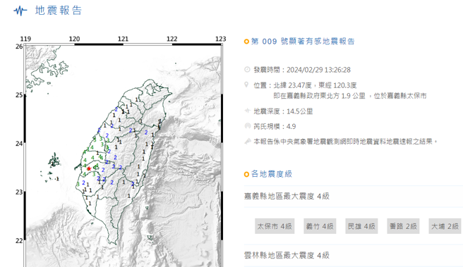
Task: Select the 太保市 4級 intensity tag
Action: [275, 226]
